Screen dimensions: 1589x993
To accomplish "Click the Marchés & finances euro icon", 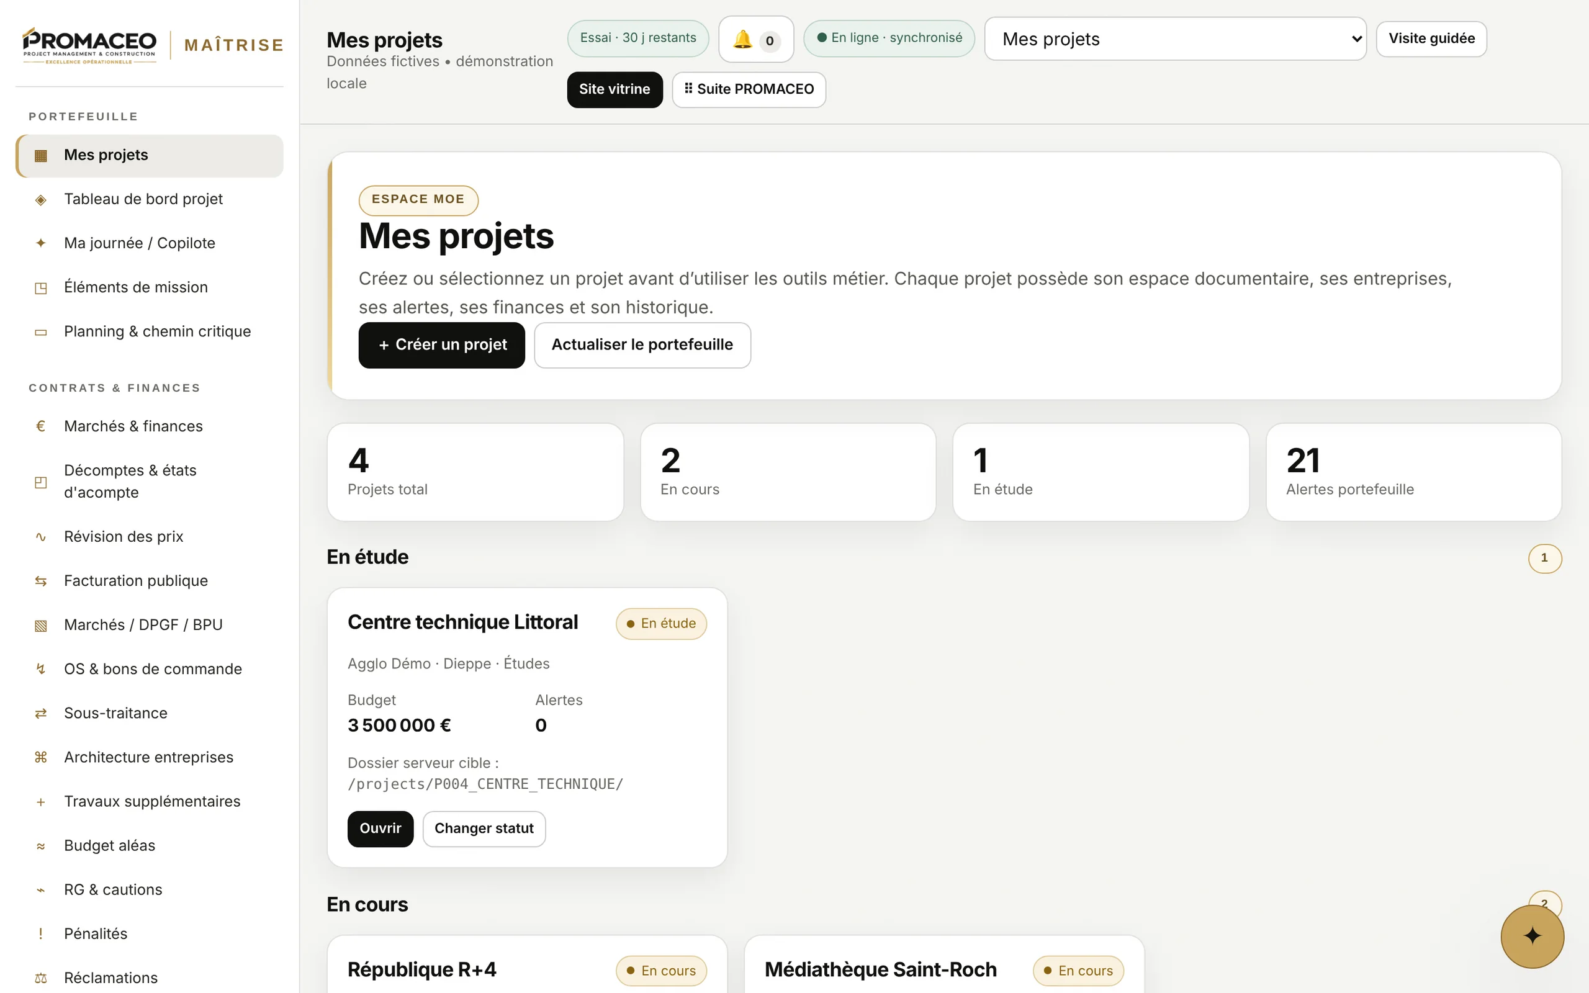I will pos(41,426).
